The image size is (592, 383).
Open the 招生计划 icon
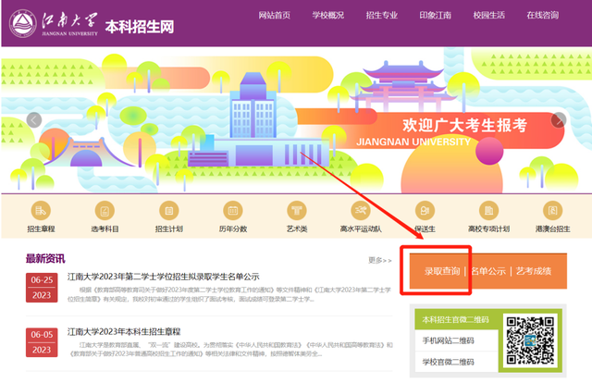[167, 211]
